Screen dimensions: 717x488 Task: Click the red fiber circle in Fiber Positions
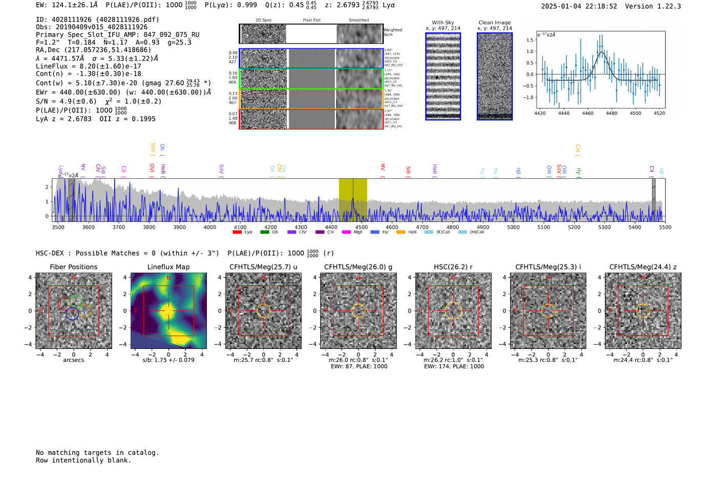tap(65, 303)
